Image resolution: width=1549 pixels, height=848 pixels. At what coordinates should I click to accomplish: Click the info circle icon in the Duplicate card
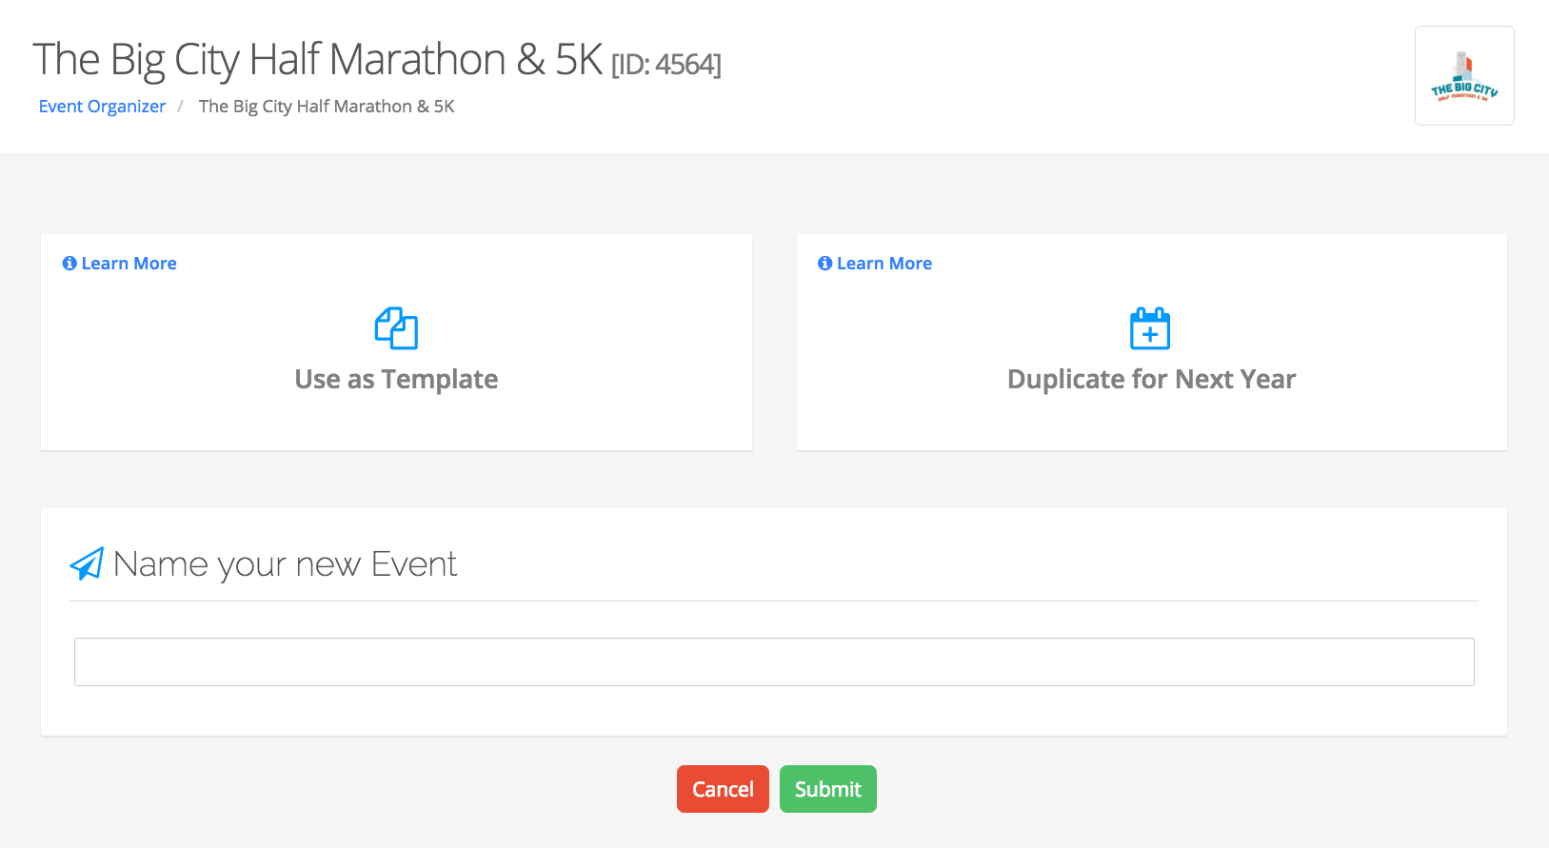pyautogui.click(x=824, y=264)
